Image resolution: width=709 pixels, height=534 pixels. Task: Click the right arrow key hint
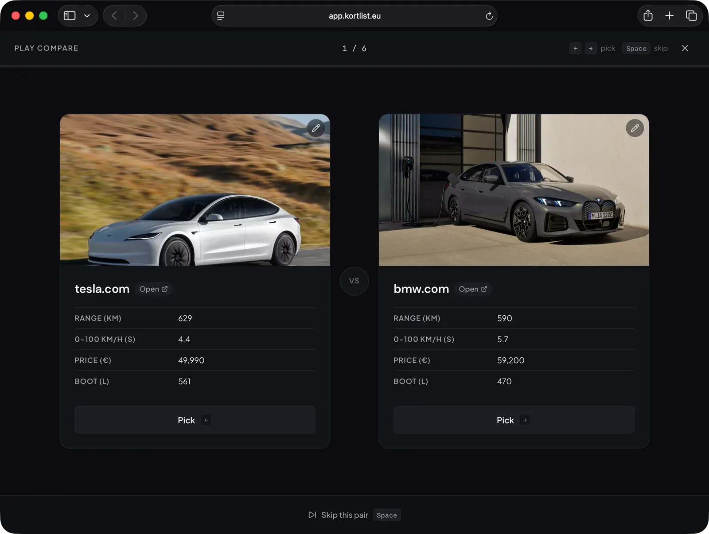(x=591, y=48)
